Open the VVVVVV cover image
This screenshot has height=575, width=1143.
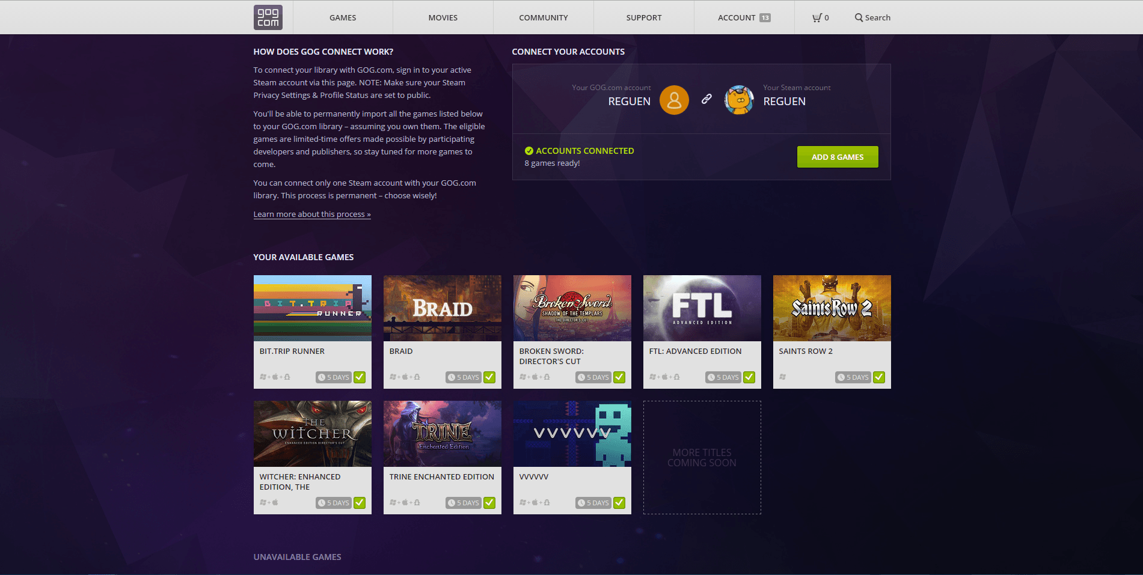(572, 434)
